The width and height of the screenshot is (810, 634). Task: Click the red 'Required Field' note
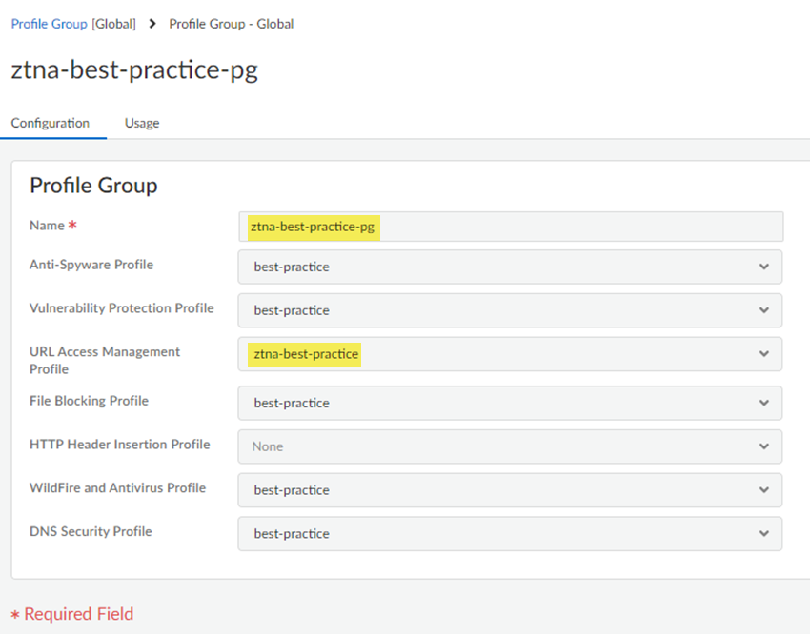(78, 614)
